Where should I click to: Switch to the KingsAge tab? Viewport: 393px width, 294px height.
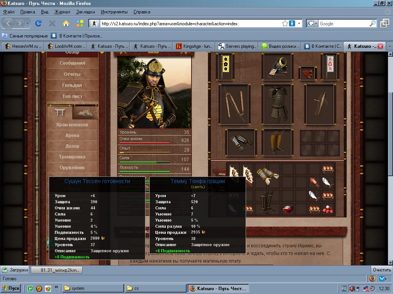tap(194, 46)
